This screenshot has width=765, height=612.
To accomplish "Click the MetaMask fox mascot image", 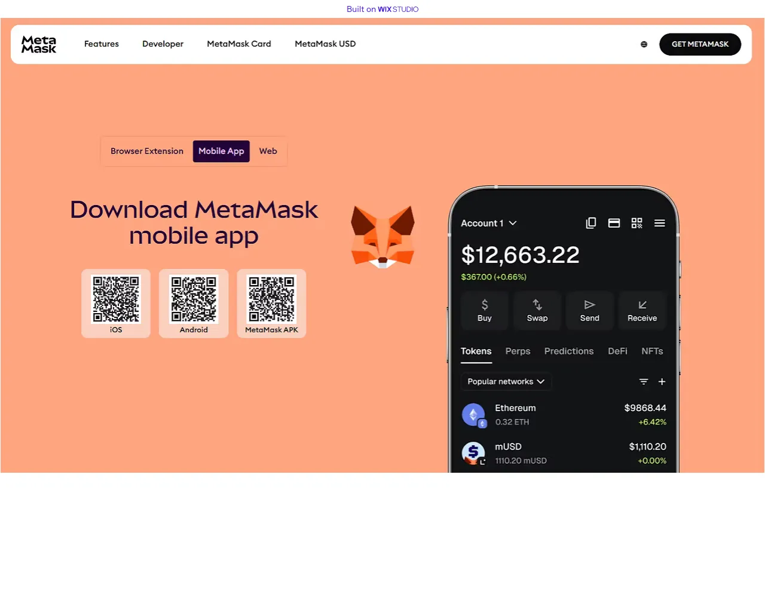I will [382, 237].
